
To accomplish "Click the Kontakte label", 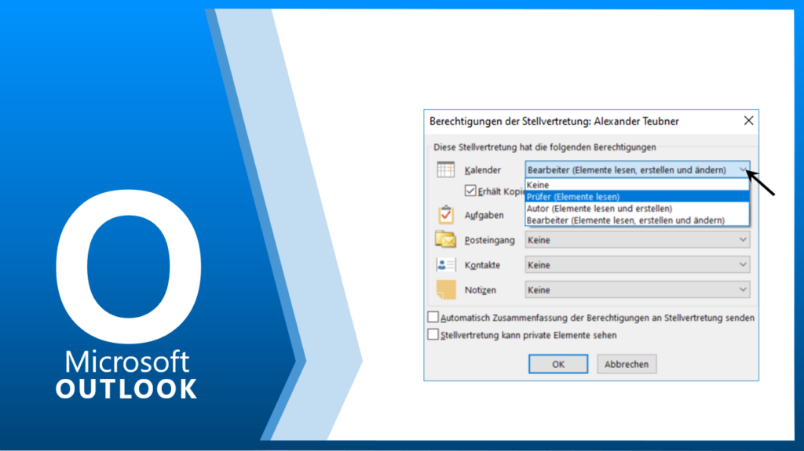I will (483, 265).
